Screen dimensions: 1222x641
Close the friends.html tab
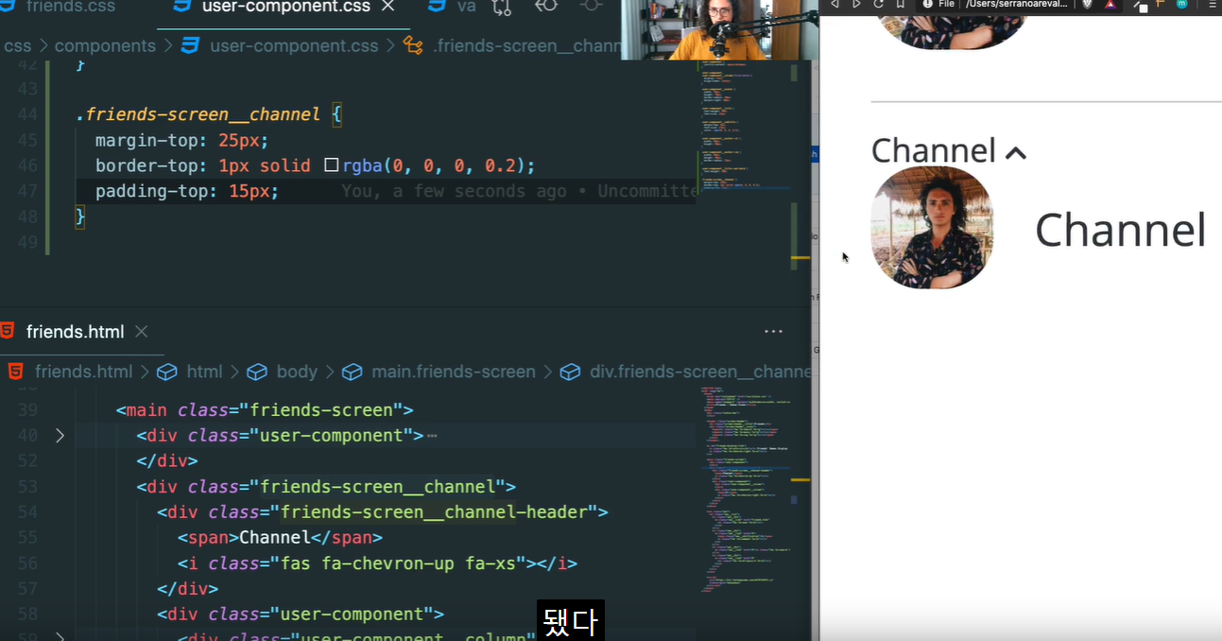pos(142,331)
